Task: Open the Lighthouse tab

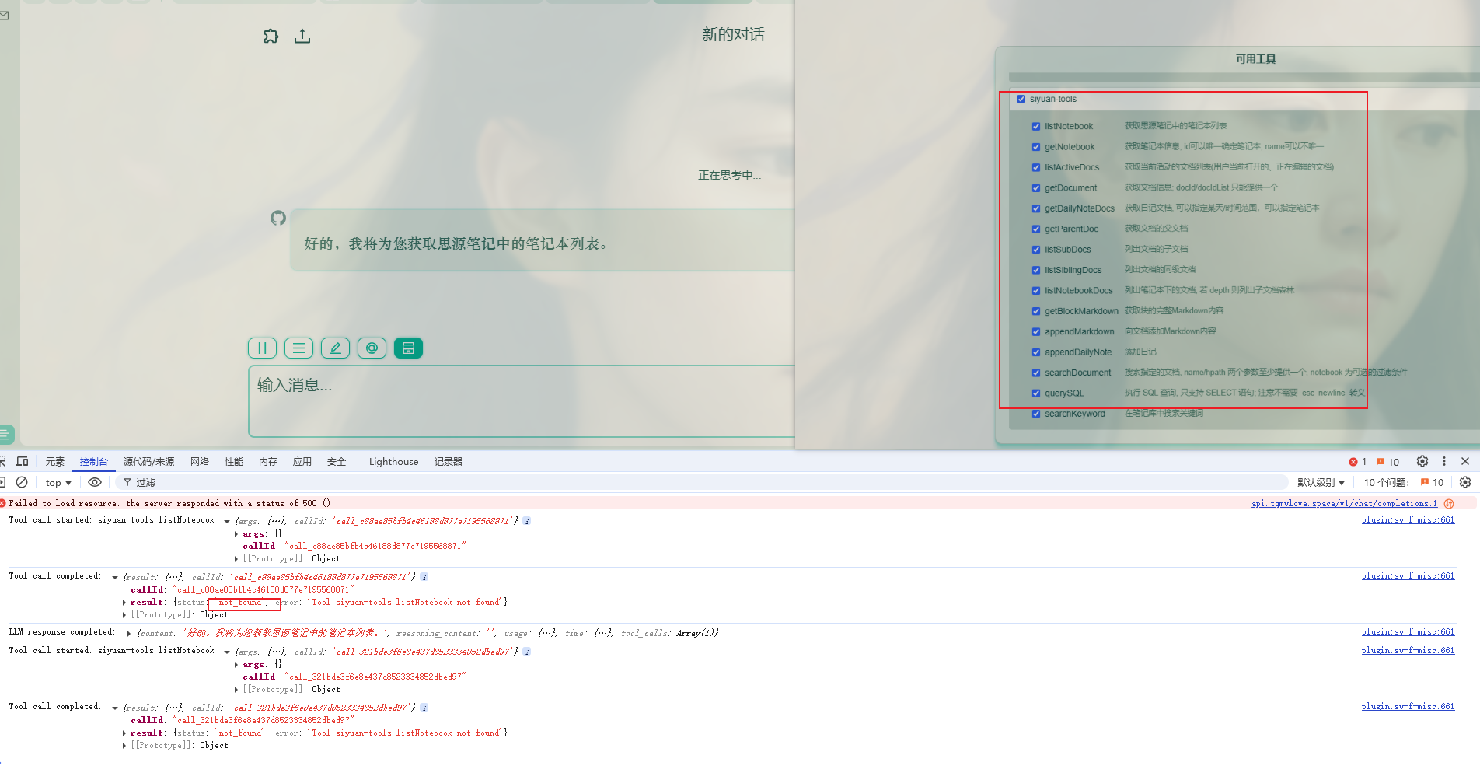Action: pyautogui.click(x=394, y=462)
